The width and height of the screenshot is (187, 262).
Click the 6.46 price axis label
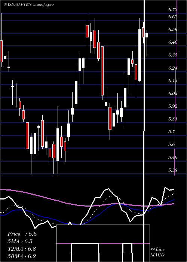pyautogui.click(x=173, y=42)
